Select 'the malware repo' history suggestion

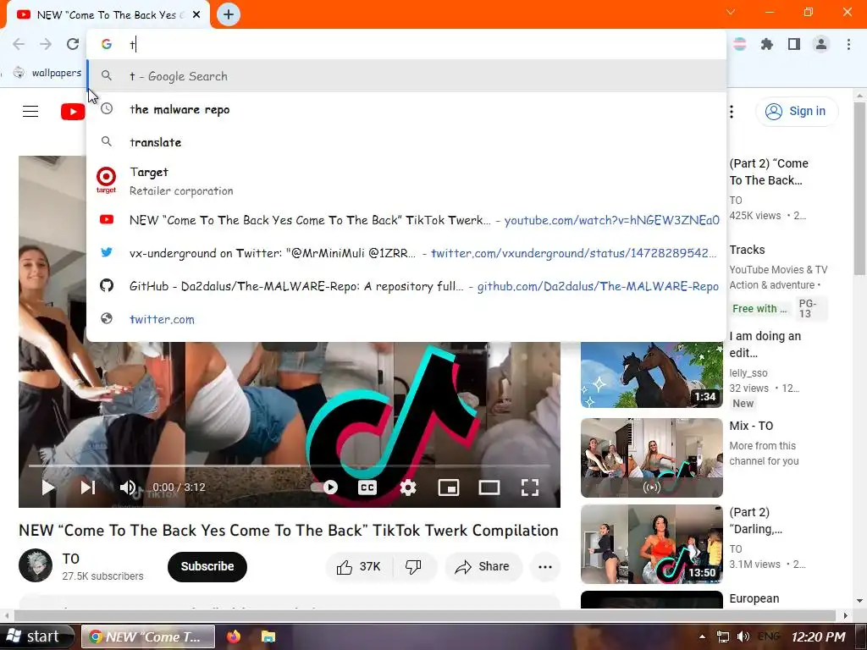(x=406, y=109)
